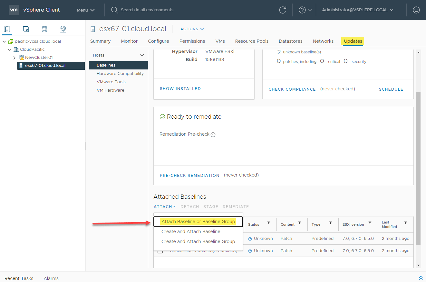Open the Resource Pools tab
This screenshot has width=426, height=282.
pyautogui.click(x=252, y=41)
